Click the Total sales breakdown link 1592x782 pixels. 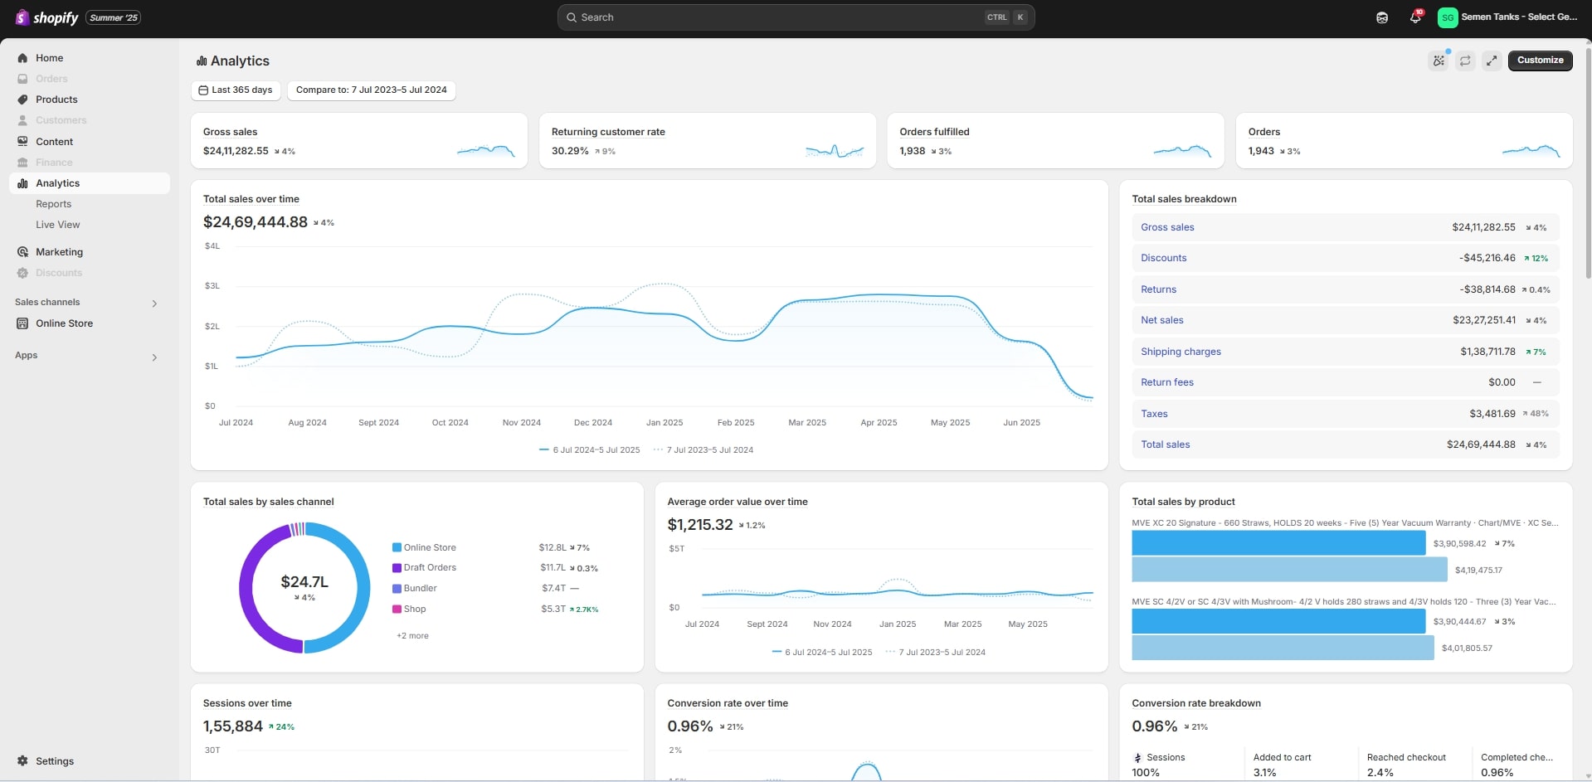pyautogui.click(x=1165, y=444)
